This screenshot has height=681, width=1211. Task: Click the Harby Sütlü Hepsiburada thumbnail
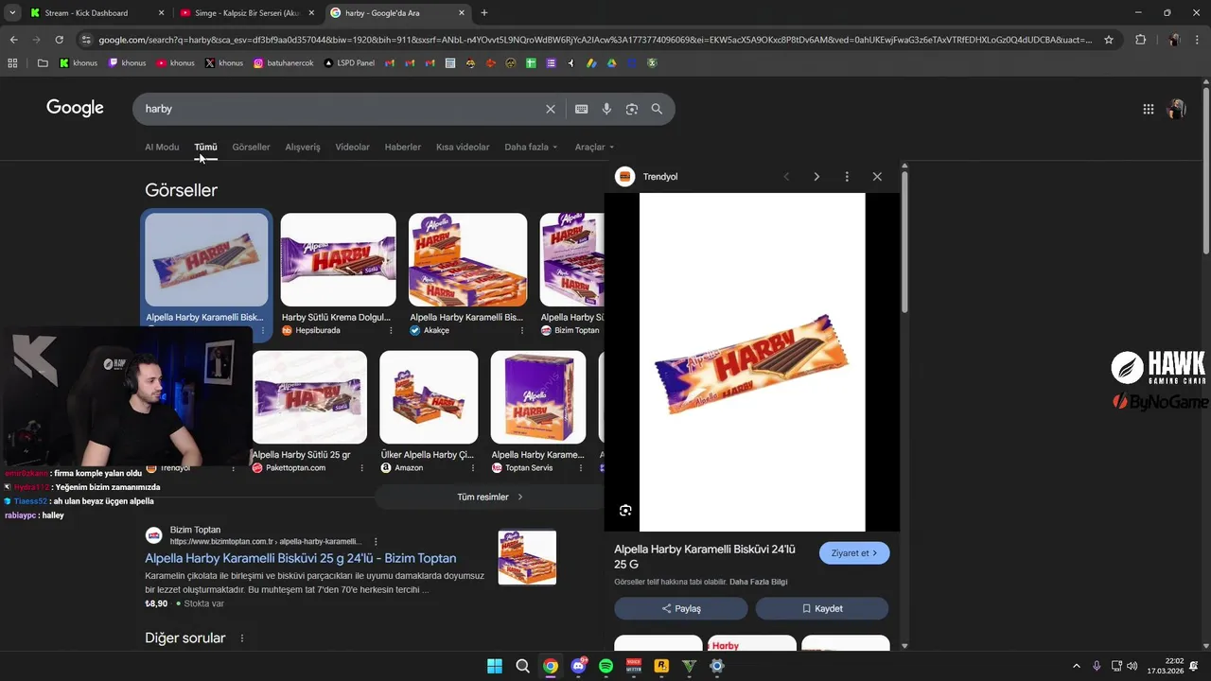(338, 260)
